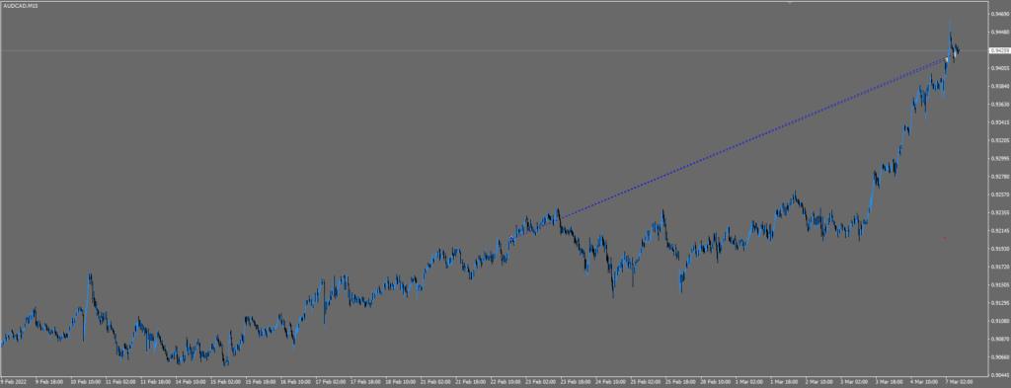Screen dimensions: 1011x388
Task: Click the 0.91295 price level label
Action: tap(1001, 302)
